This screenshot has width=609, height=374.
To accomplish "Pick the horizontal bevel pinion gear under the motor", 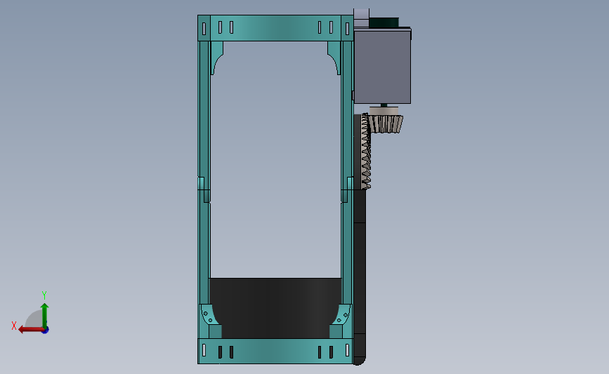I will [x=386, y=124].
